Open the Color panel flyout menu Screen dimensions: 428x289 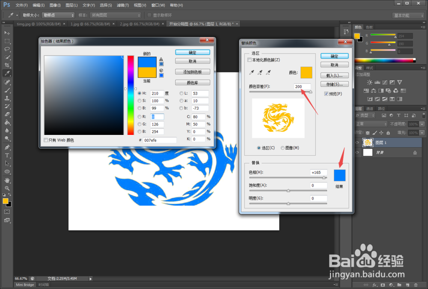(423, 27)
